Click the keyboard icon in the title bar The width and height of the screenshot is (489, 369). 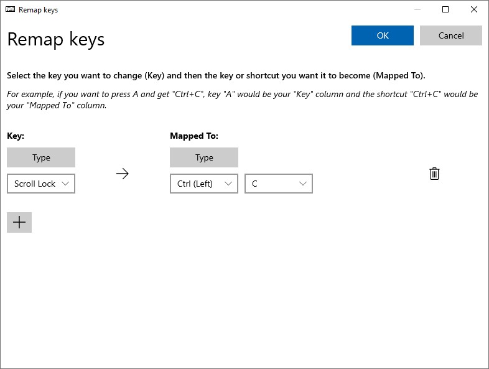pos(10,10)
